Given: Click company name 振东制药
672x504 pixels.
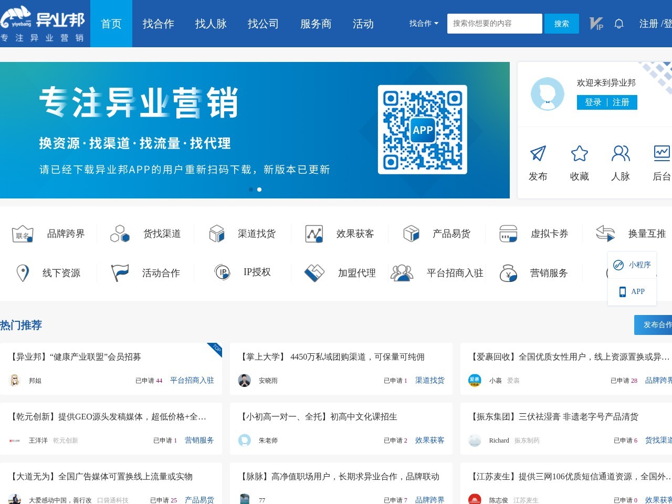Looking at the screenshot, I should point(527,440).
